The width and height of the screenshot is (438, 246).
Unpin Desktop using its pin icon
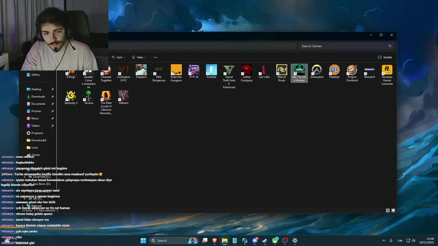click(52, 89)
